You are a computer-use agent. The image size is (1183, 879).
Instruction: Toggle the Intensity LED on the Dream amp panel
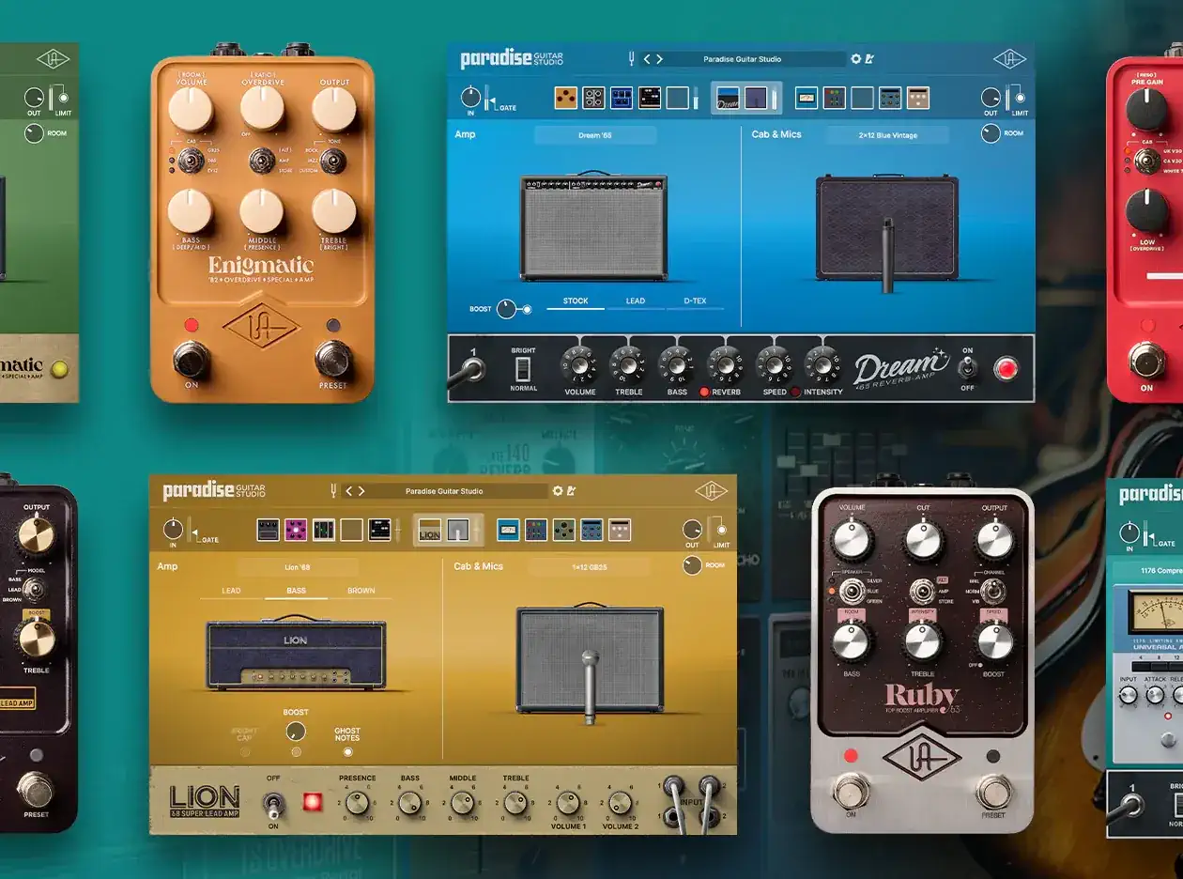coord(795,392)
